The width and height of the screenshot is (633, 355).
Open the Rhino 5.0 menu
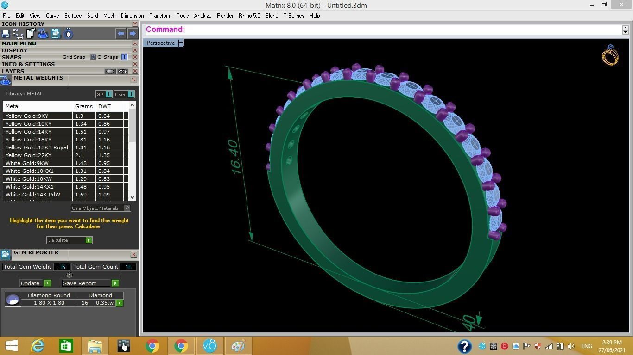(249, 16)
